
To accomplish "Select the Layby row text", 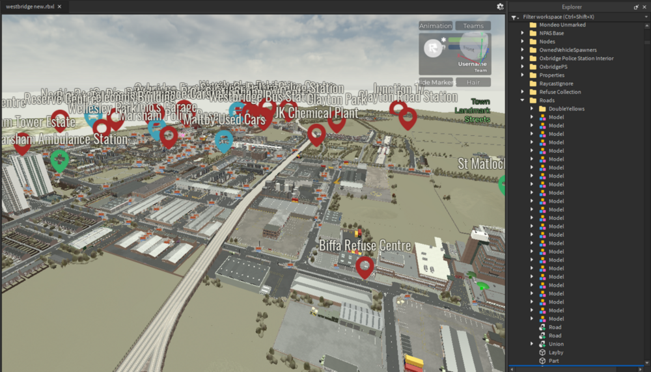I will pyautogui.click(x=556, y=352).
